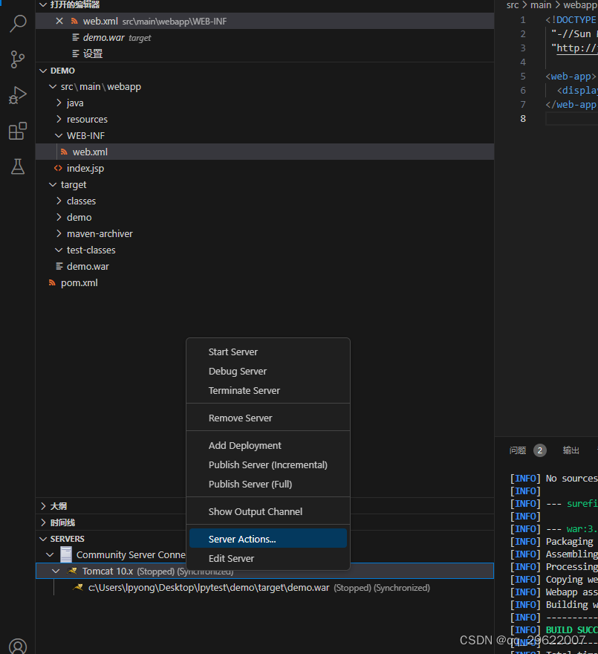
Task: Click the main breadcrumb segment
Action: [x=541, y=5]
